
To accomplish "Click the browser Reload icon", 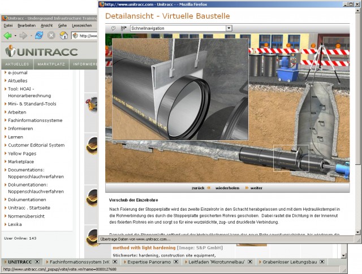I will [x=38, y=35].
